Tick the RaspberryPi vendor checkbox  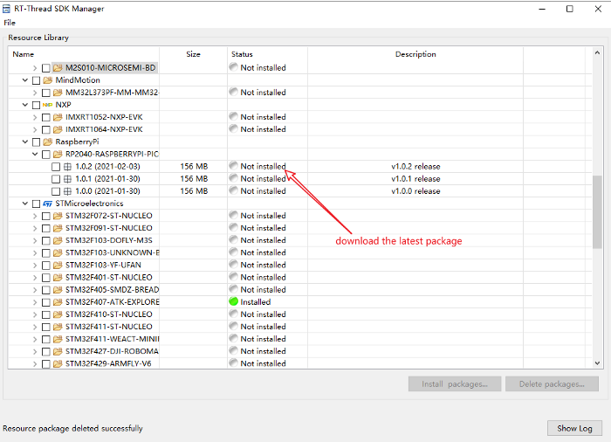point(37,142)
